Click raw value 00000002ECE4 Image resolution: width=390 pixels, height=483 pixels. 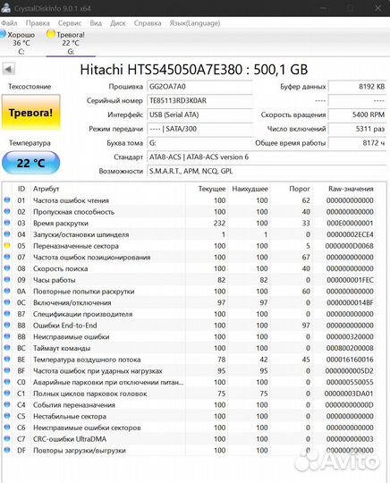tap(350, 234)
